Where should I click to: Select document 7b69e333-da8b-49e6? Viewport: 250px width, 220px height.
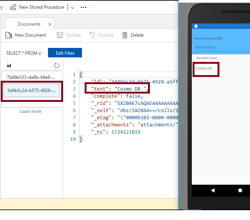[x=31, y=77]
